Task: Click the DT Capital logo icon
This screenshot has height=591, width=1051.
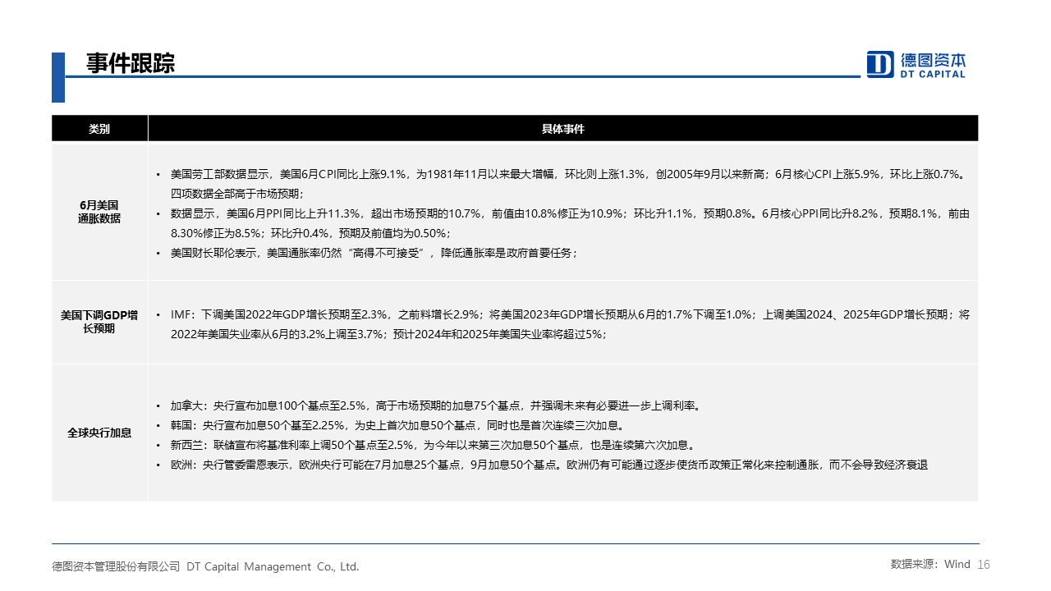Action: pos(880,64)
